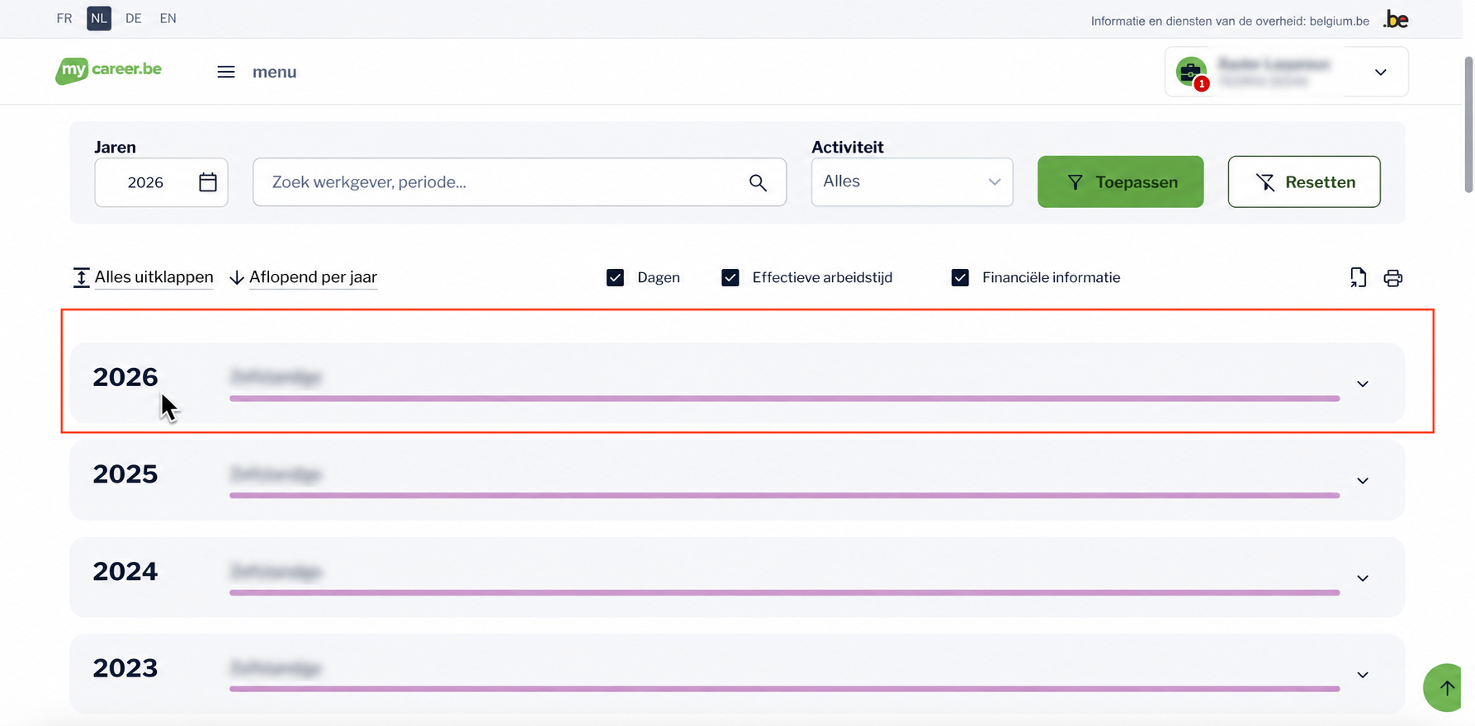Image resolution: width=1475 pixels, height=726 pixels.
Task: Expand the 2026 row chevron
Action: [x=1363, y=384]
